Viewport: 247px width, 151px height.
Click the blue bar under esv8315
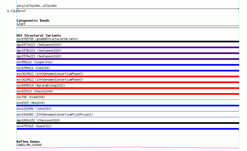pyautogui.click(x=128, y=106)
